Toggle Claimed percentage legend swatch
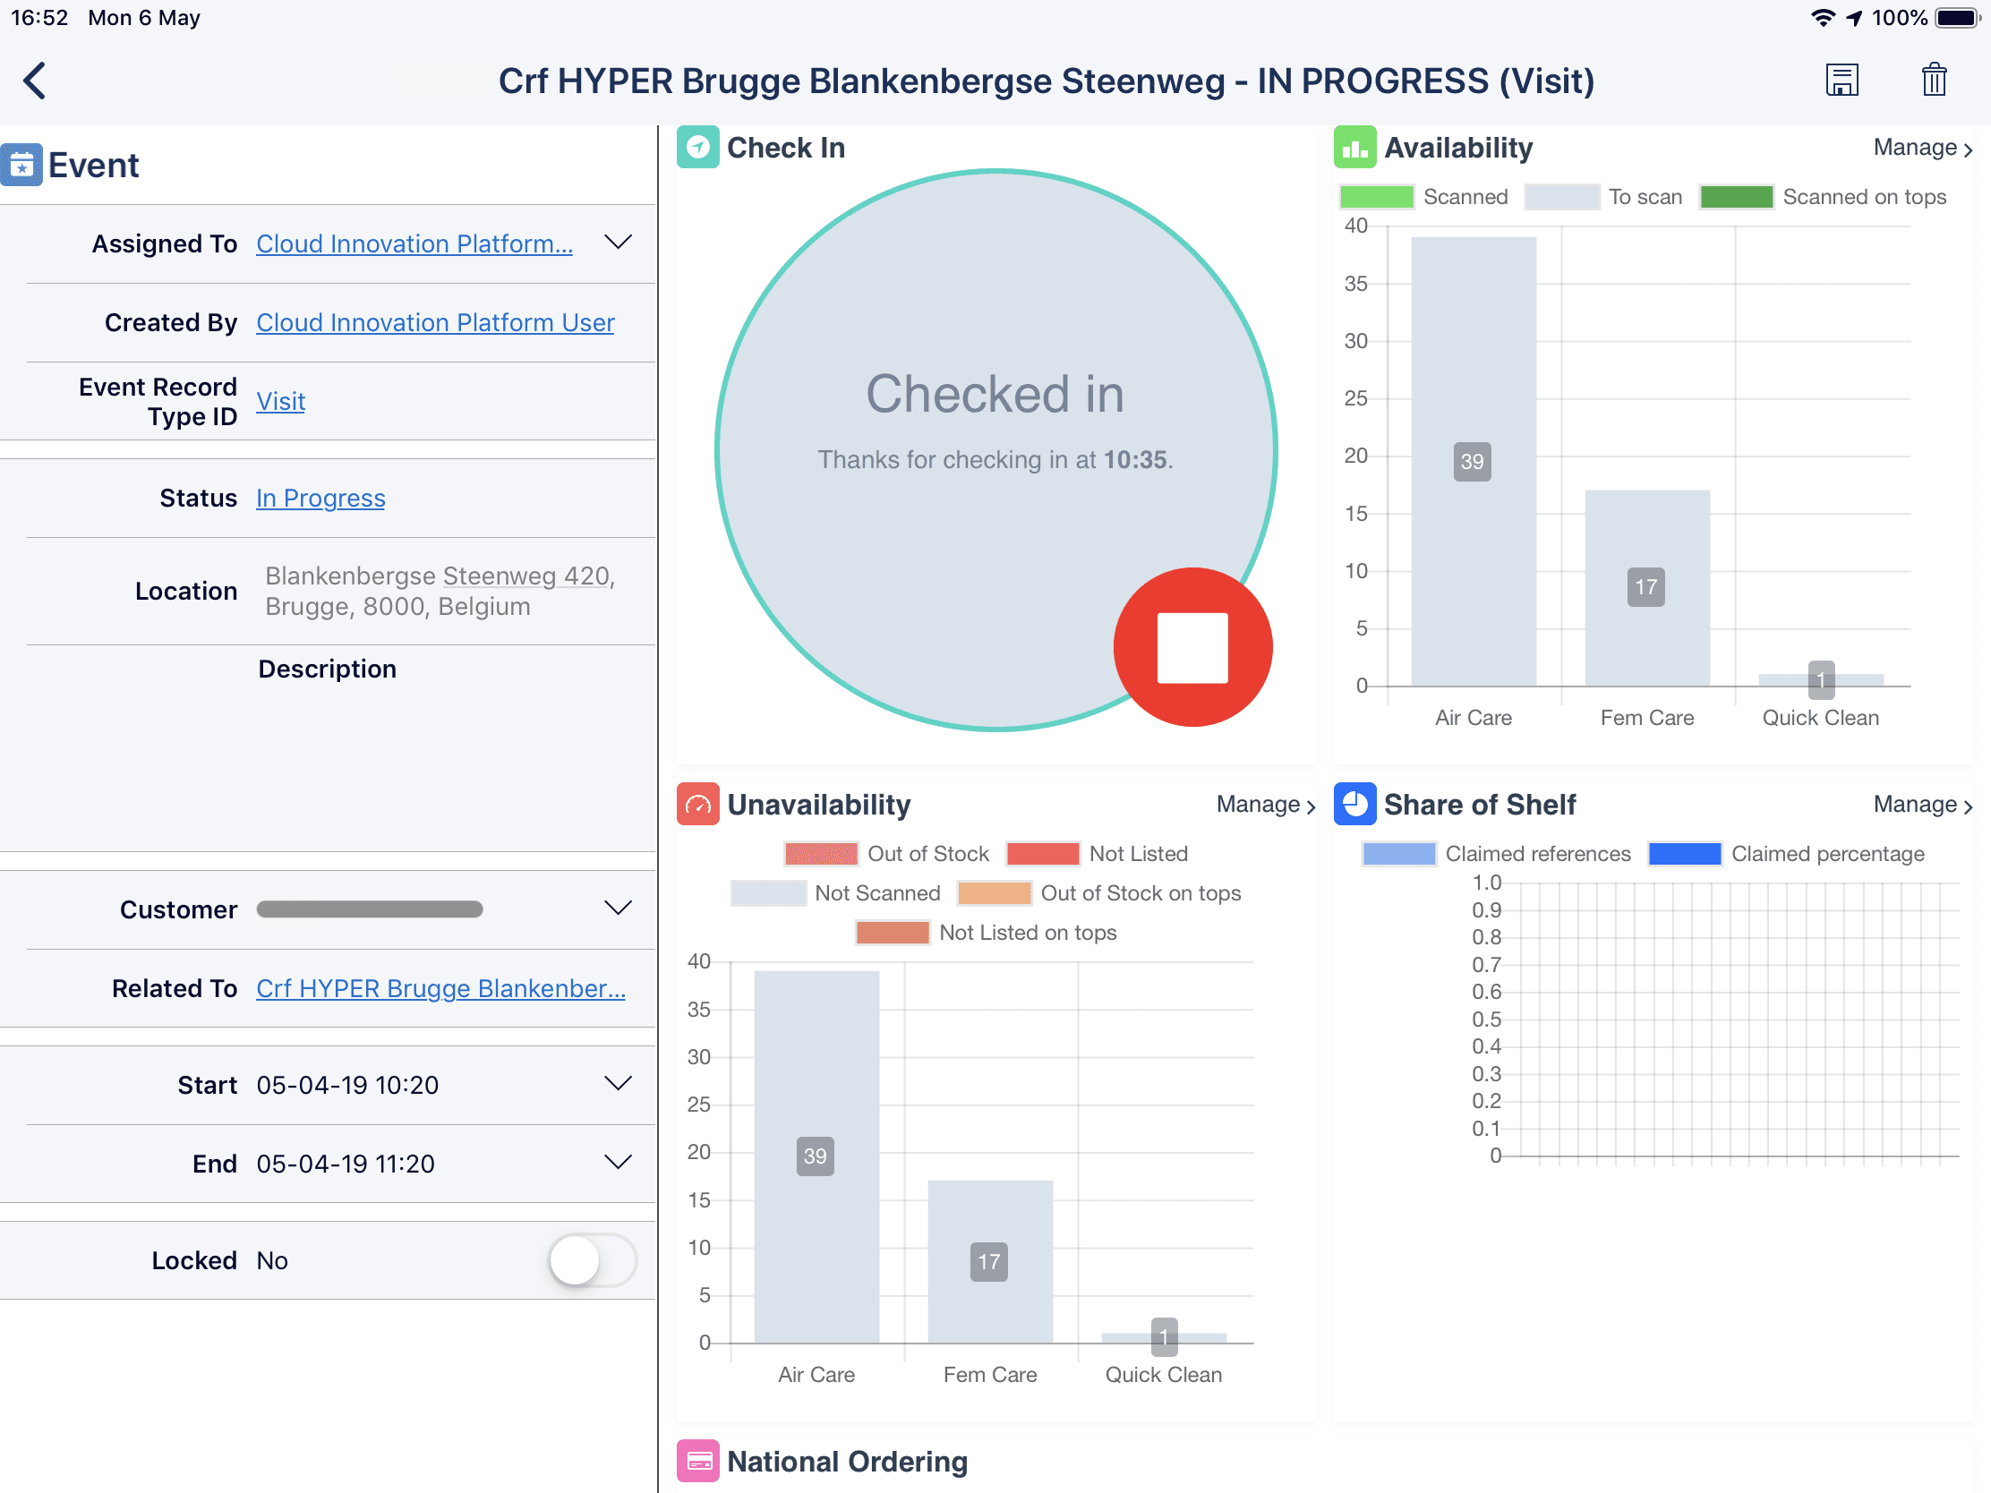Viewport: 1991px width, 1493px height. (x=1685, y=854)
